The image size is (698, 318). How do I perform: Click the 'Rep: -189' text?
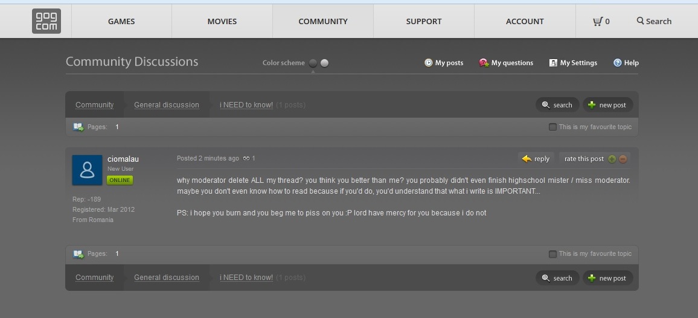(x=87, y=199)
